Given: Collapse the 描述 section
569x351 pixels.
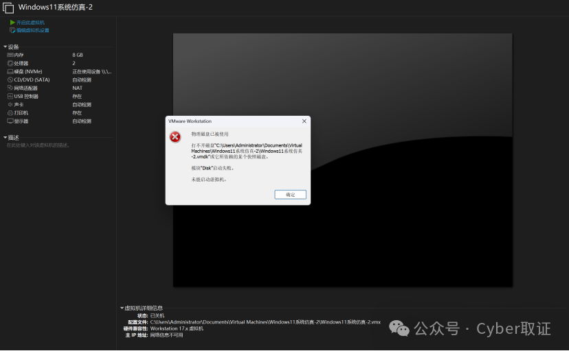Looking at the screenshot, I should [5, 138].
